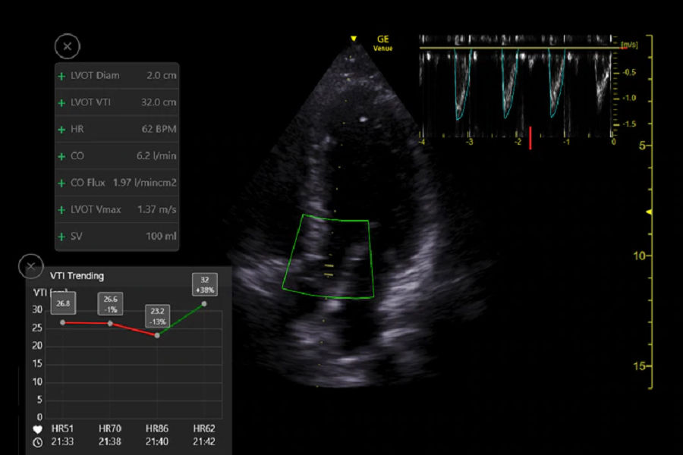Expand the LVOT VTI plus icon
This screenshot has width=683, height=455.
point(61,102)
